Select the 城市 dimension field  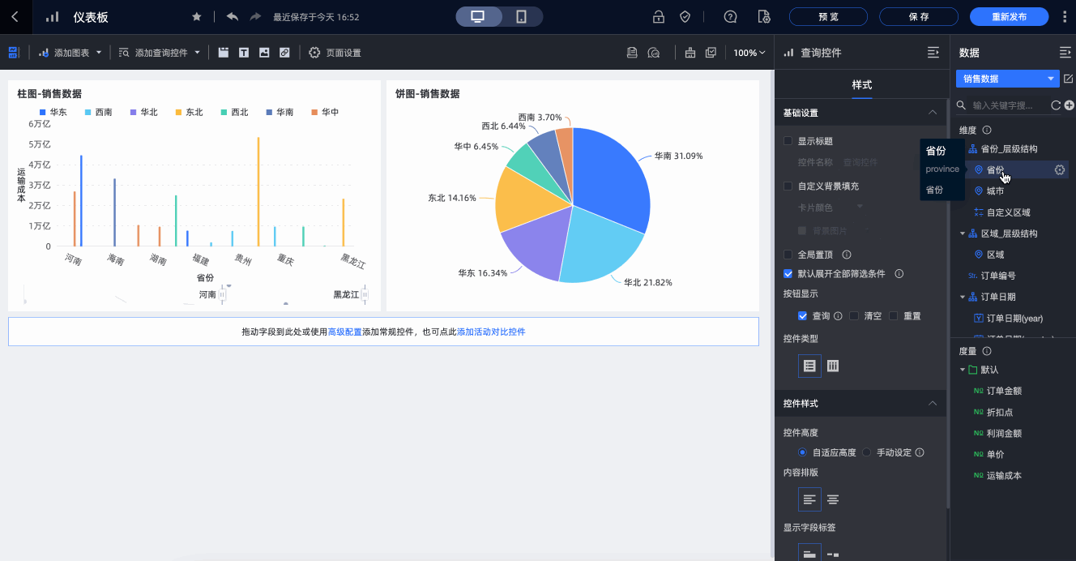(x=995, y=191)
